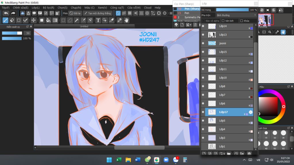Open Windows Start menu
294x165 pixels.
(109, 160)
